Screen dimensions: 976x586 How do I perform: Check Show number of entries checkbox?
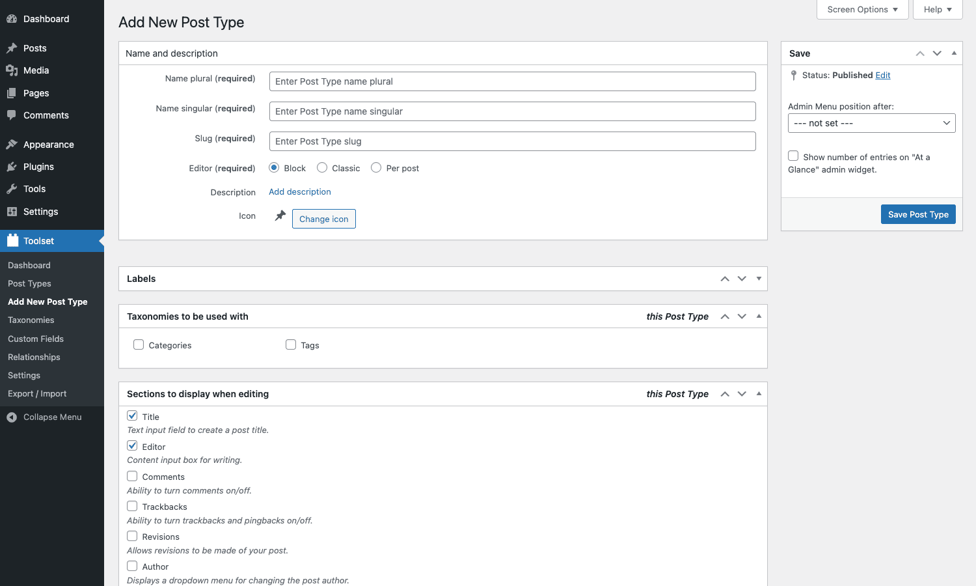[x=793, y=156]
